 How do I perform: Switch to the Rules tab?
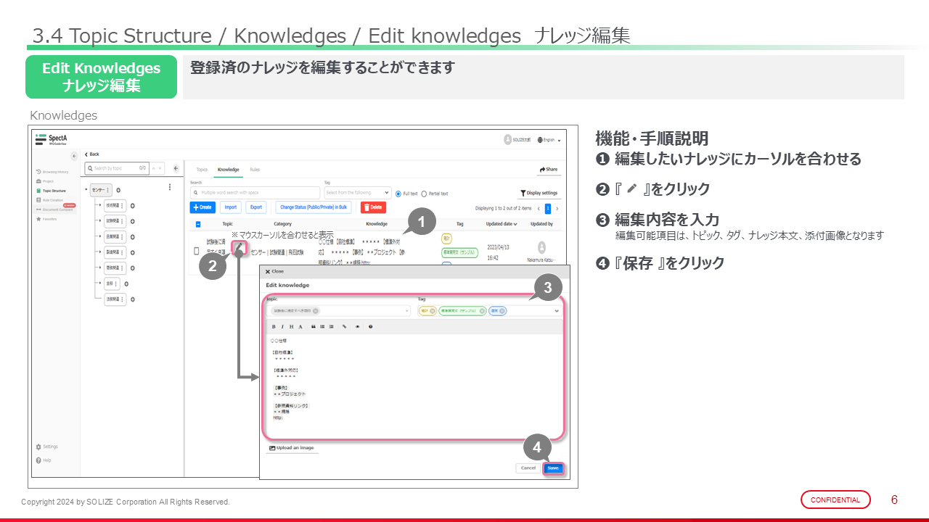pos(255,170)
